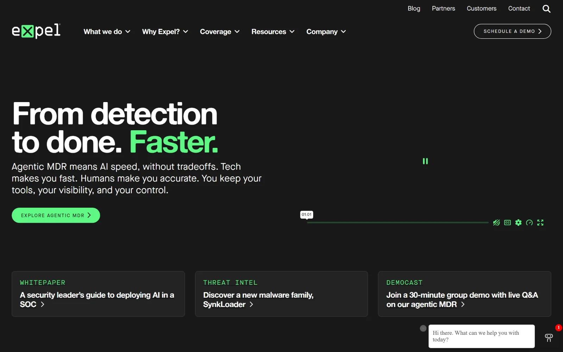This screenshot has width=563, height=352.
Task: Expand the Coverage menu
Action: [220, 32]
